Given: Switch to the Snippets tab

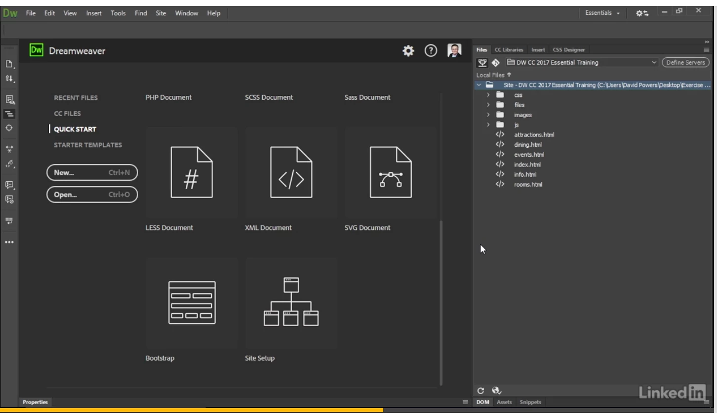Looking at the screenshot, I should tap(530, 402).
